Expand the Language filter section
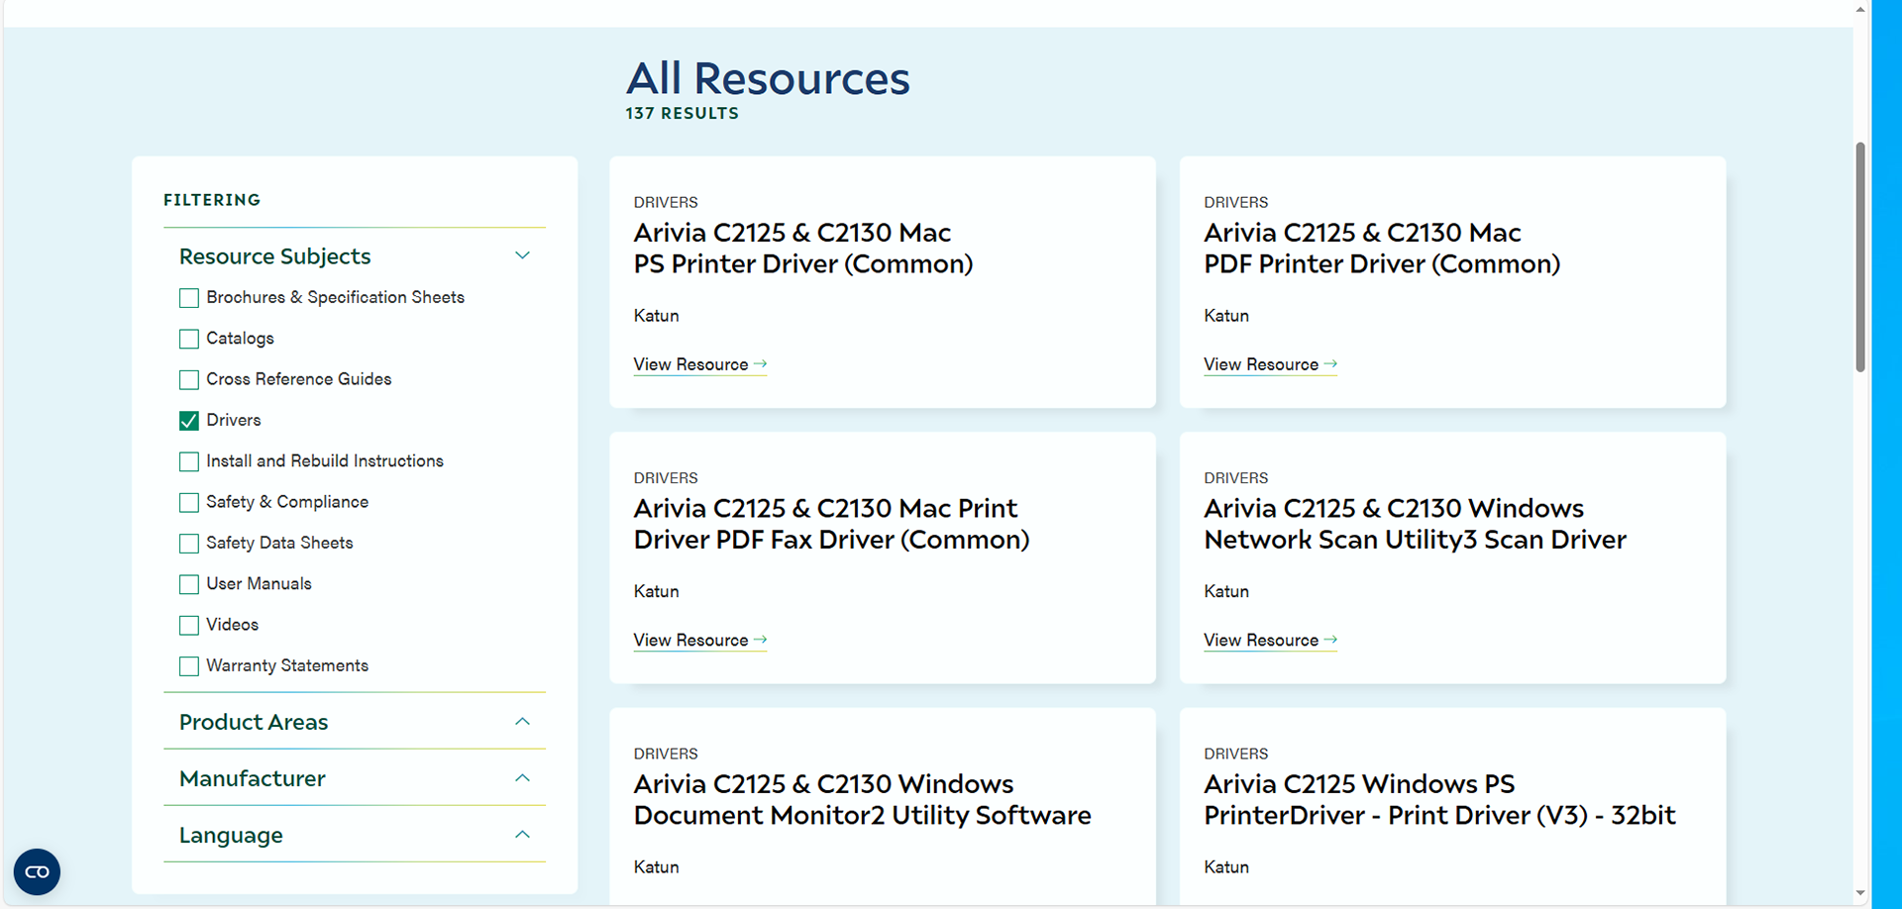This screenshot has width=1902, height=909. [522, 835]
